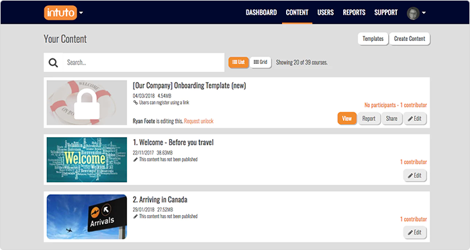
Task: Open the Dashboard menu item
Action: [x=261, y=13]
